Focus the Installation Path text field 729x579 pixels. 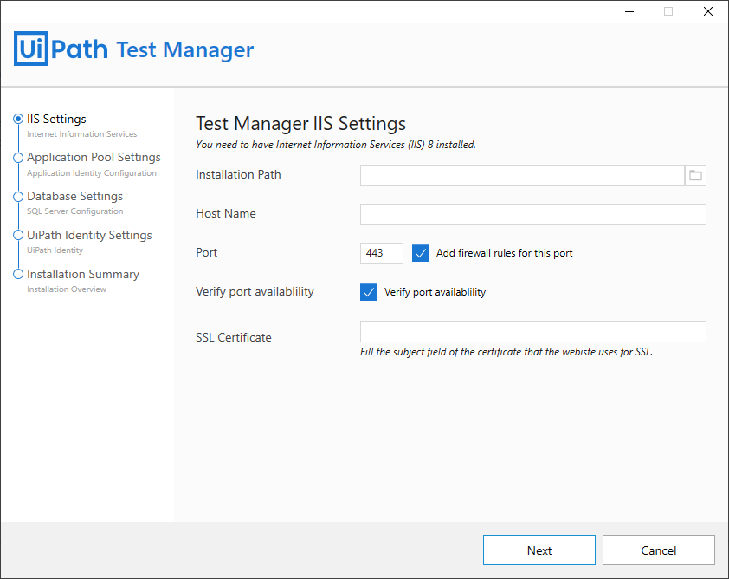pyautogui.click(x=522, y=175)
